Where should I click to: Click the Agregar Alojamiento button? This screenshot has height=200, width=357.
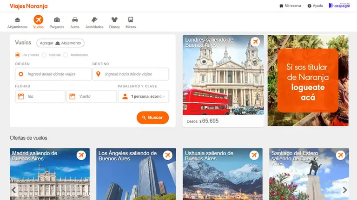point(60,43)
